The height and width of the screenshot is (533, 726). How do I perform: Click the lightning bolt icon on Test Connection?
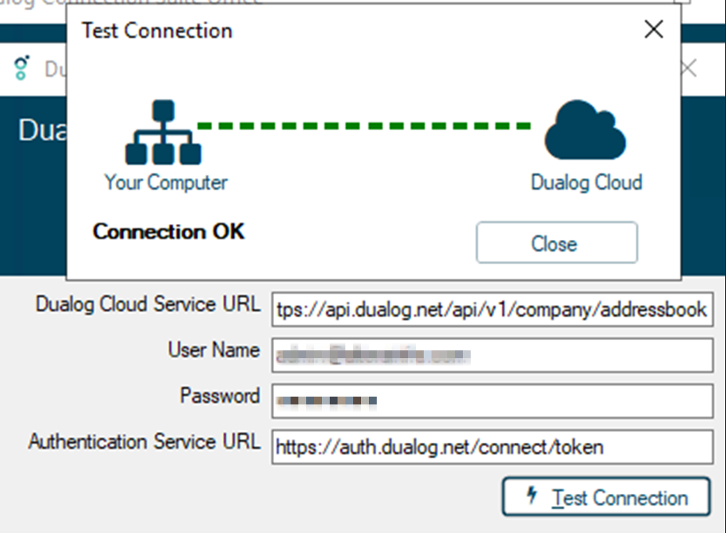(532, 495)
